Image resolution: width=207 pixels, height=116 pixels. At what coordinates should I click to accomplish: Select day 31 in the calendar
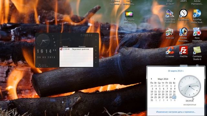pos(152,100)
